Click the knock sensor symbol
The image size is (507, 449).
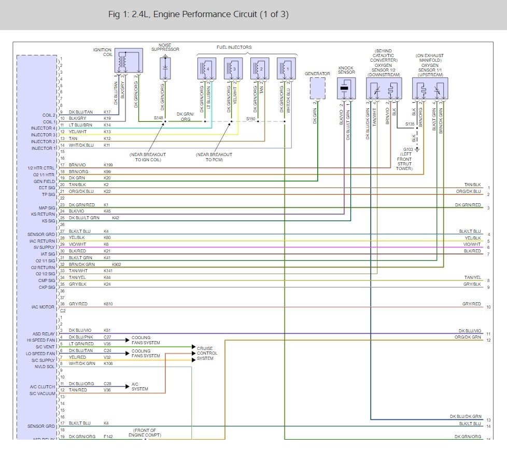(x=346, y=88)
